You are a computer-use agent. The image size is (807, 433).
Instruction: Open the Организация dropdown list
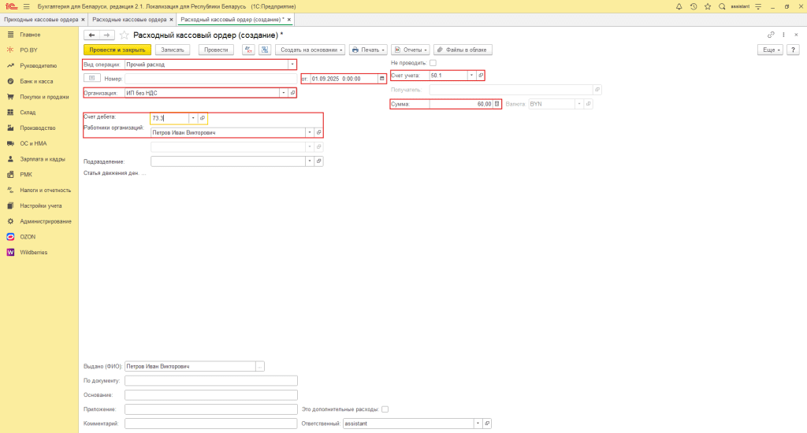[x=284, y=93]
